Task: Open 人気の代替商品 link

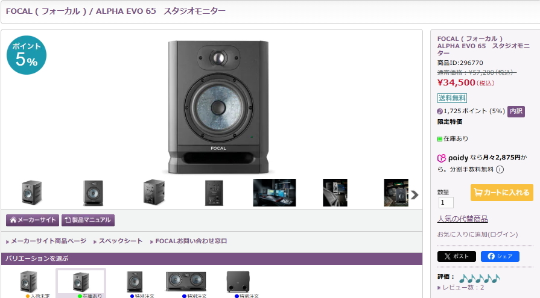Action: (x=463, y=219)
